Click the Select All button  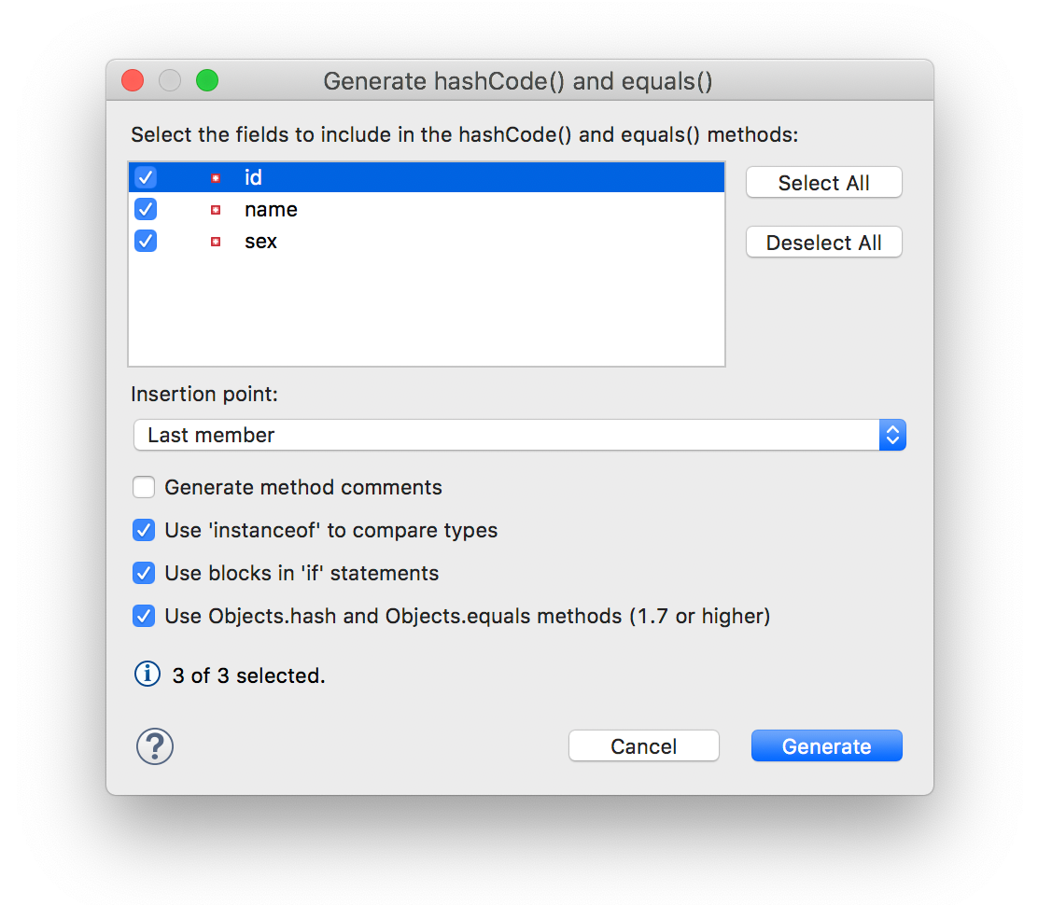[x=823, y=183]
